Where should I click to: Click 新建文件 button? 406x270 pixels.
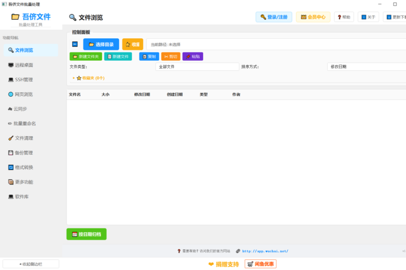tap(118, 57)
